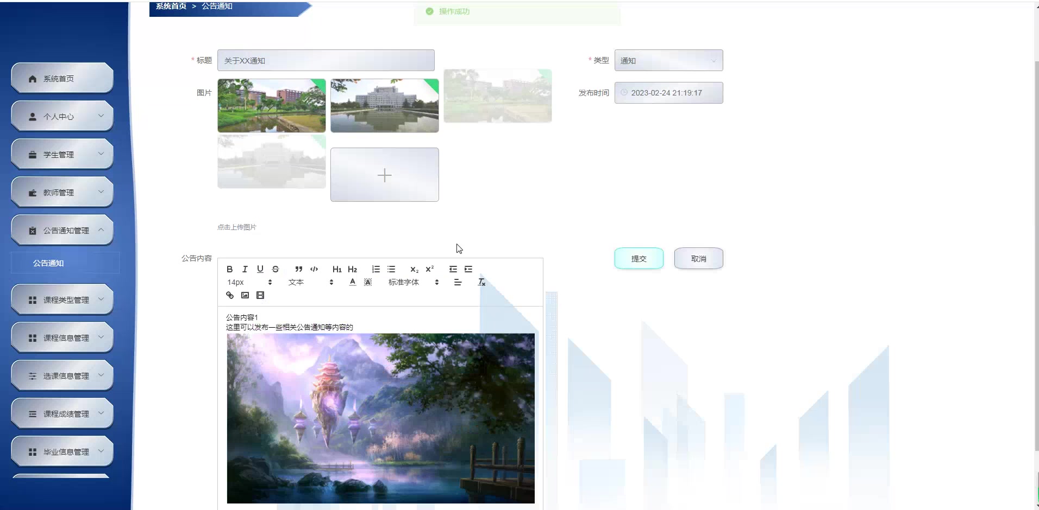Toggle strikethrough formatting in the editor
Screen dimensions: 1039x510
[x=276, y=269]
